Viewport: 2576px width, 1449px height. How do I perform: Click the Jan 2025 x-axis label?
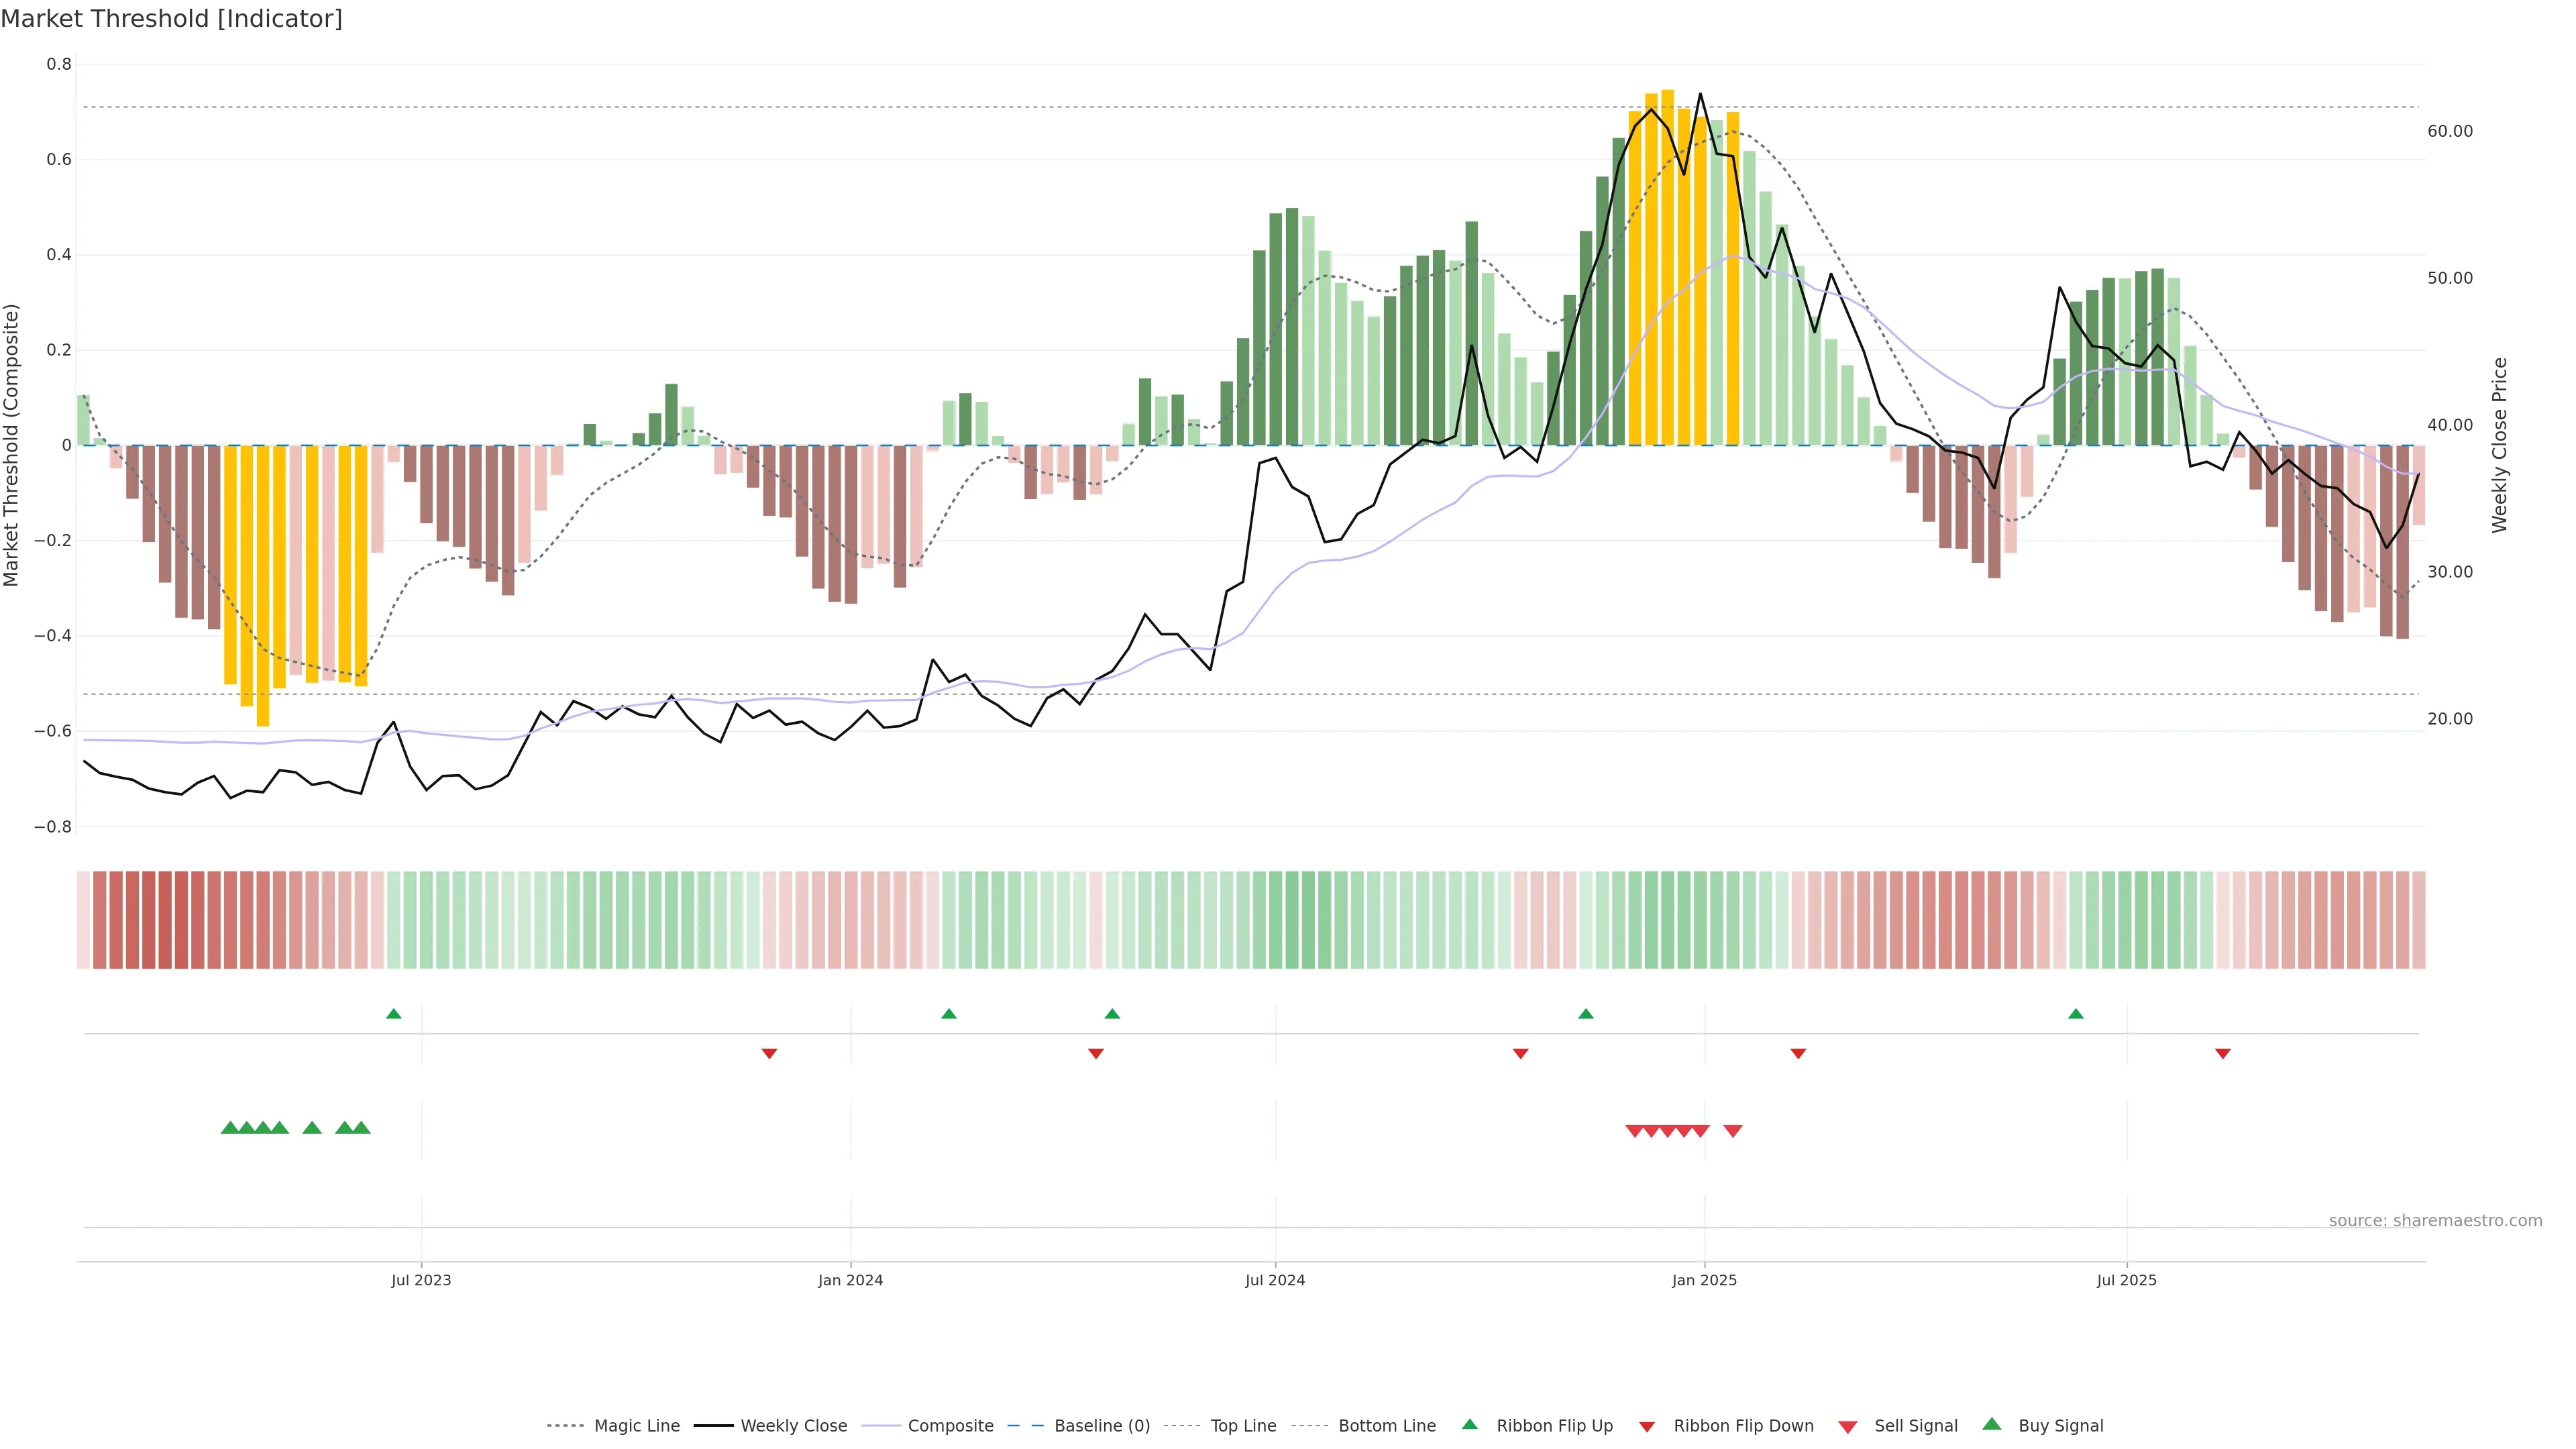1704,1280
